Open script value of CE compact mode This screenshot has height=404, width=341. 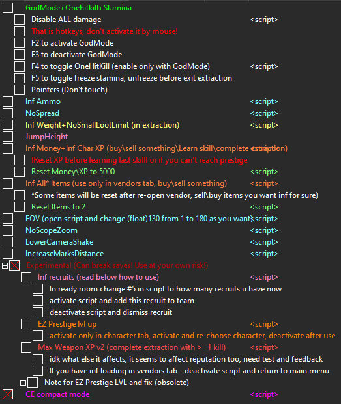(x=264, y=394)
